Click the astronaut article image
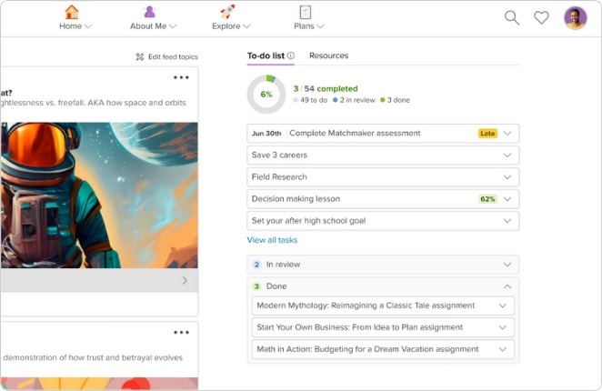 pos(98,195)
